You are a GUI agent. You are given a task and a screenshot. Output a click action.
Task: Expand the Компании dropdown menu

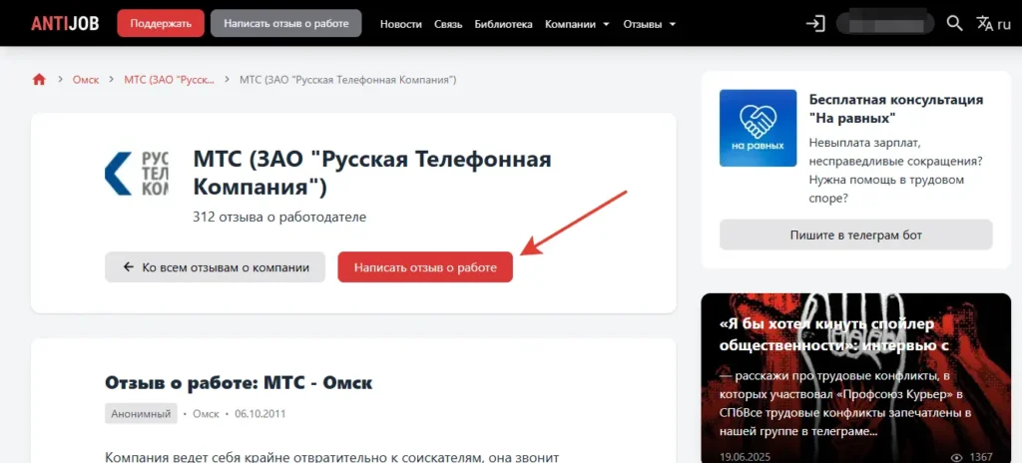tap(578, 24)
